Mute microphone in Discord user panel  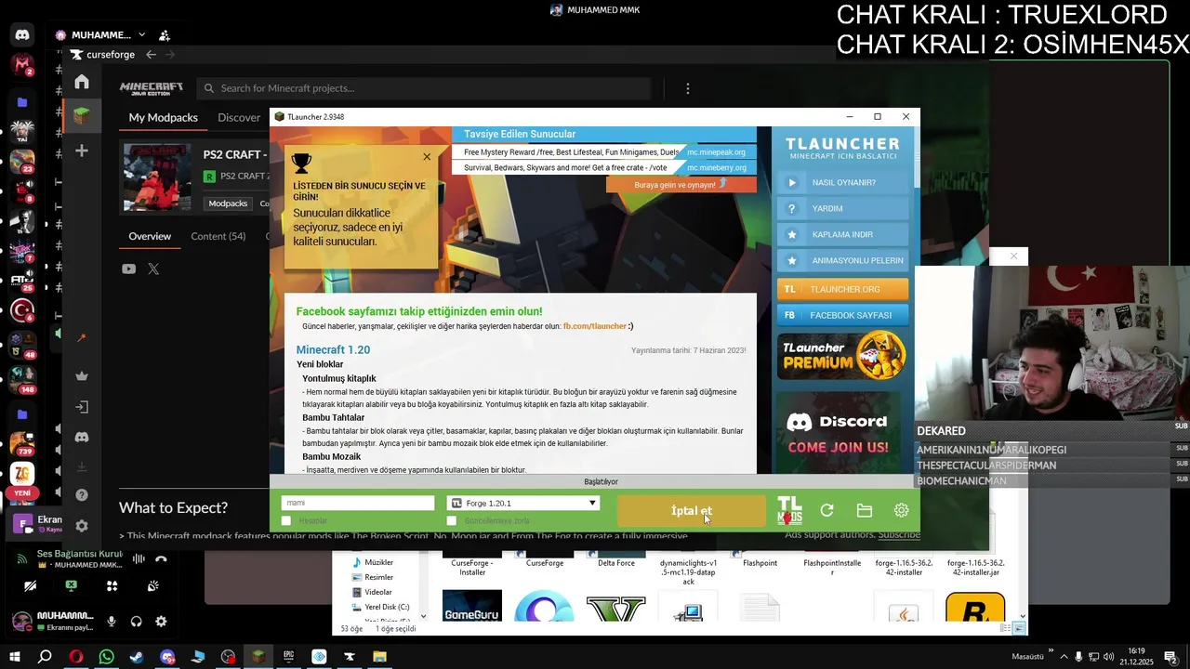click(112, 622)
